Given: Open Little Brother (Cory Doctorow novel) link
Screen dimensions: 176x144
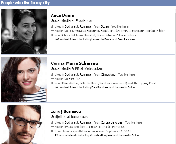Looking at the screenshot, I should pyautogui.click(x=103, y=83).
